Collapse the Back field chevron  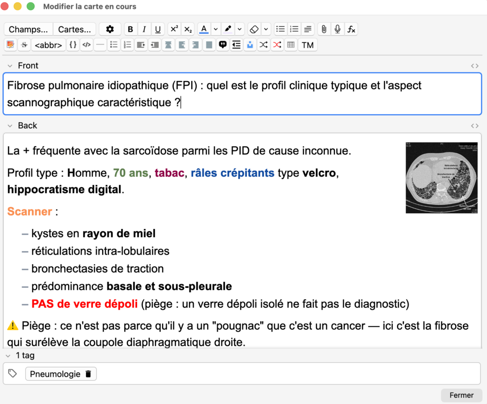(10, 126)
